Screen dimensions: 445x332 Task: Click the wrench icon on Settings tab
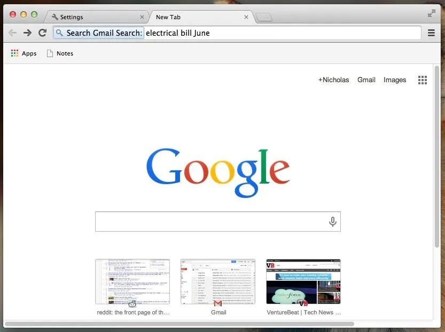point(55,17)
